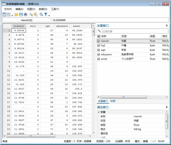Open the dropdown arrow beside the data browser icon

(12, 15)
